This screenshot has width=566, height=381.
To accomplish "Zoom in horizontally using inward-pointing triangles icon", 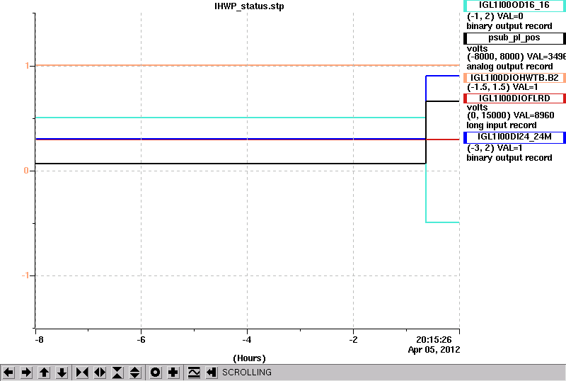I will click(x=82, y=373).
